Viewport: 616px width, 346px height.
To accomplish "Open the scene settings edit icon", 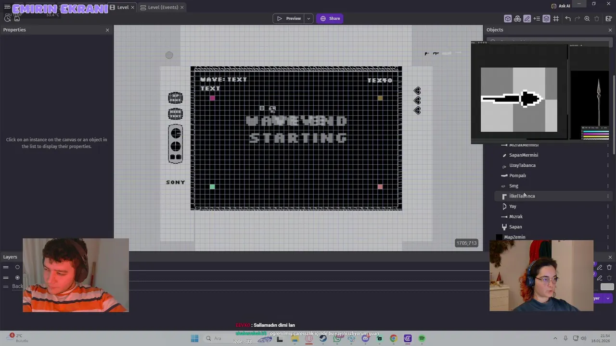I will [x=608, y=18].
